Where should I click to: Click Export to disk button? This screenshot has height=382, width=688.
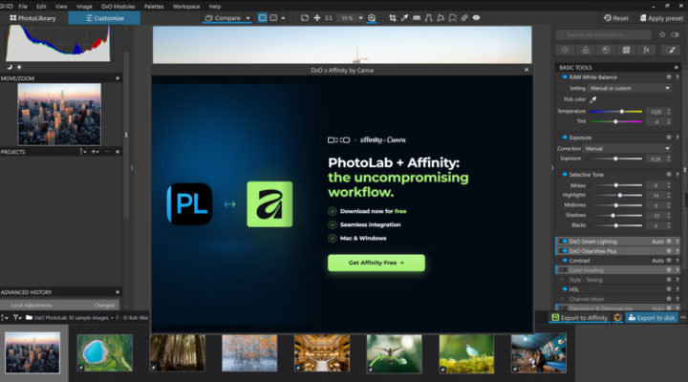point(651,317)
